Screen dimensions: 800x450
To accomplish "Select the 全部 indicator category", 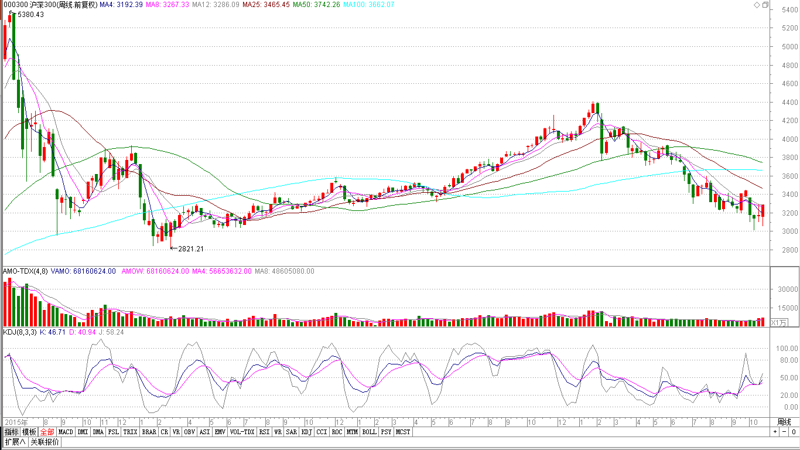I will click(47, 432).
